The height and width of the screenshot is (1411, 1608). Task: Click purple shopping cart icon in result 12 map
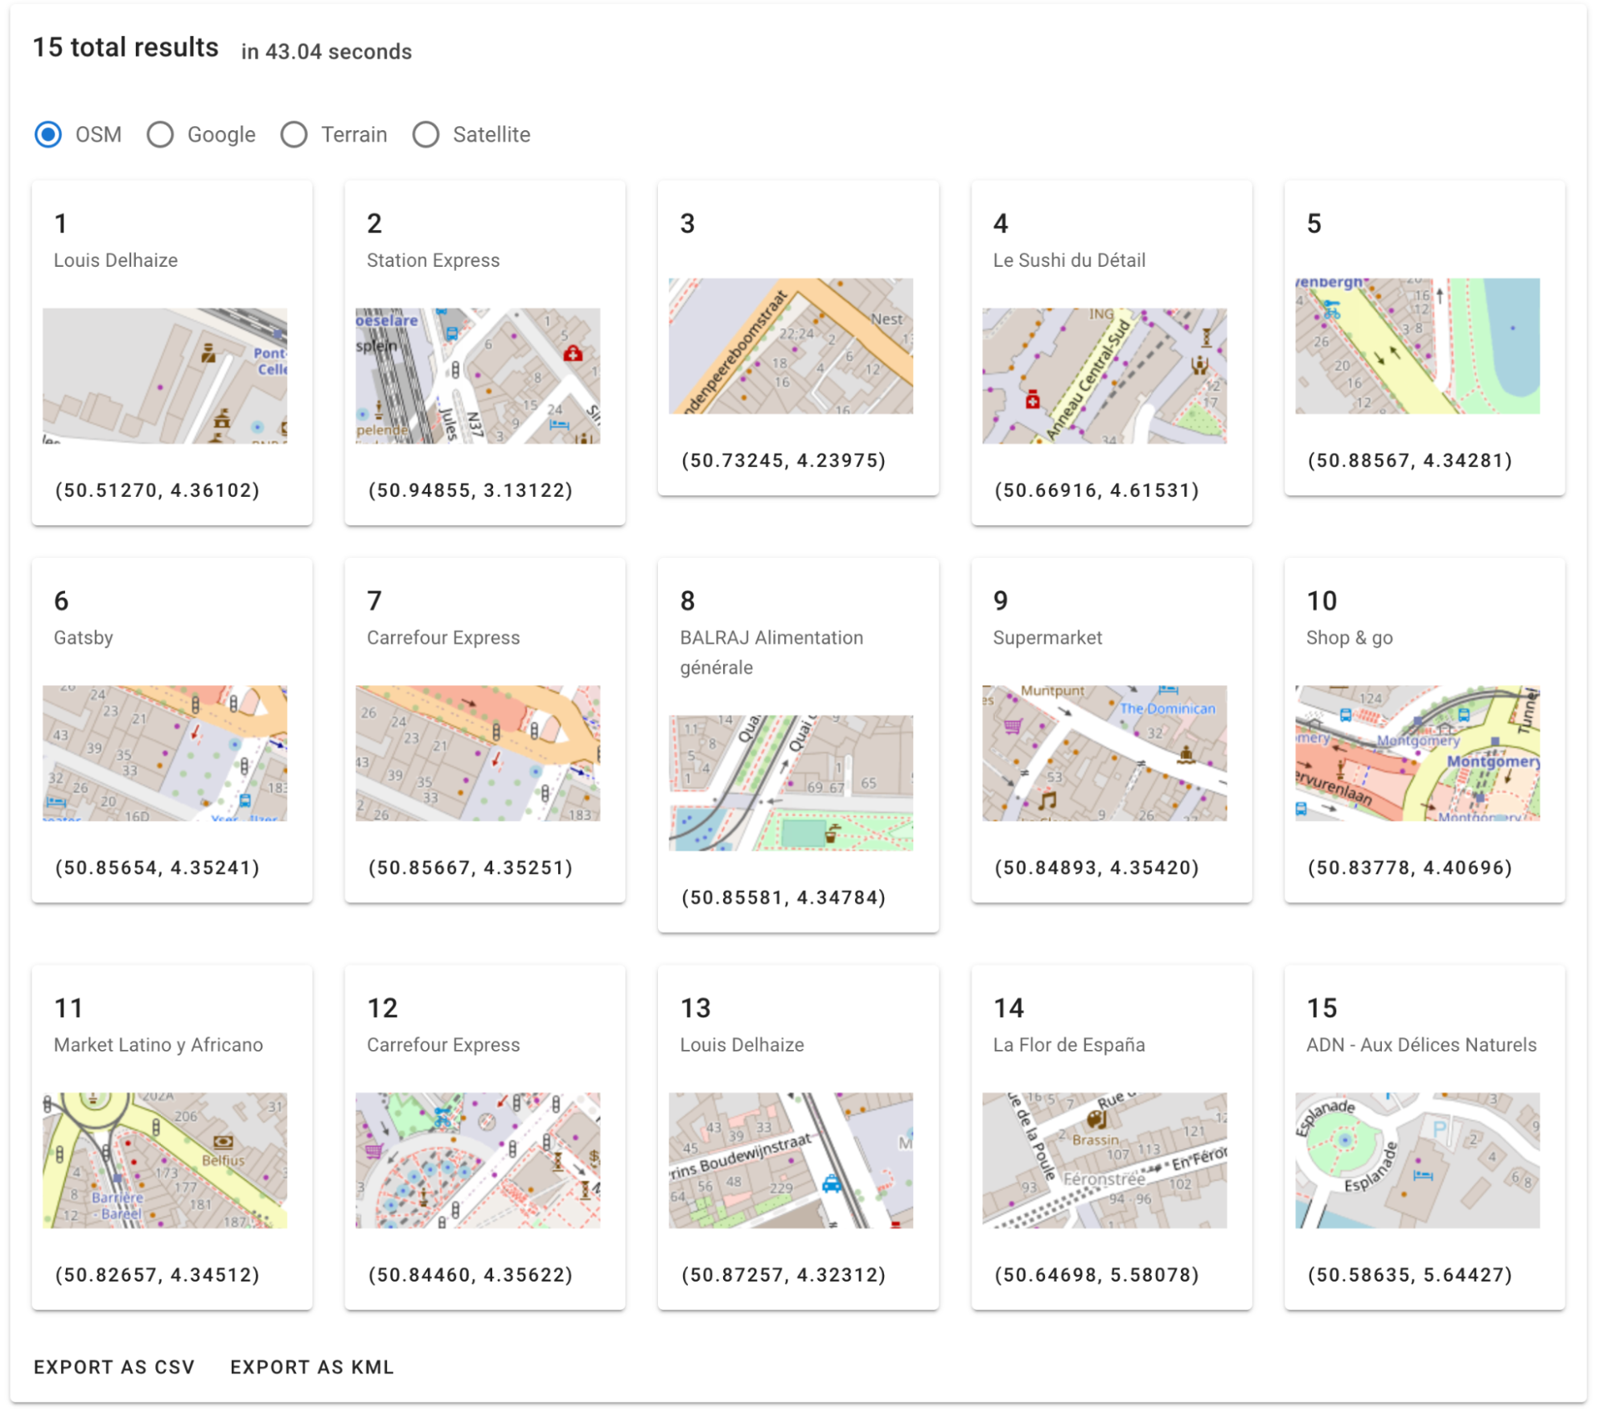click(x=374, y=1151)
